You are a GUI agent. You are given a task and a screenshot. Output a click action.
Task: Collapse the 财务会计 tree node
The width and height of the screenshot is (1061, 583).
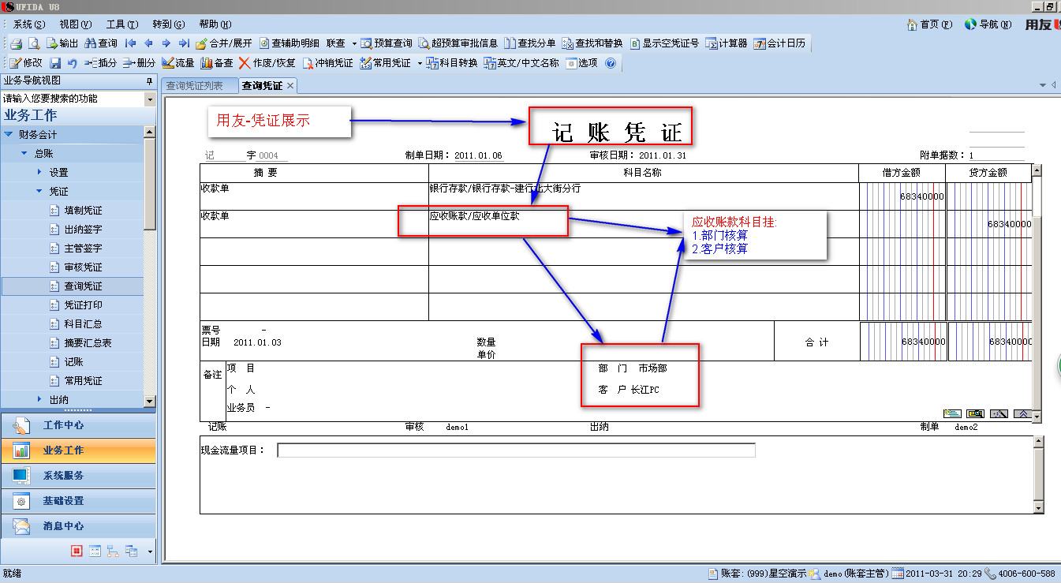tap(9, 135)
